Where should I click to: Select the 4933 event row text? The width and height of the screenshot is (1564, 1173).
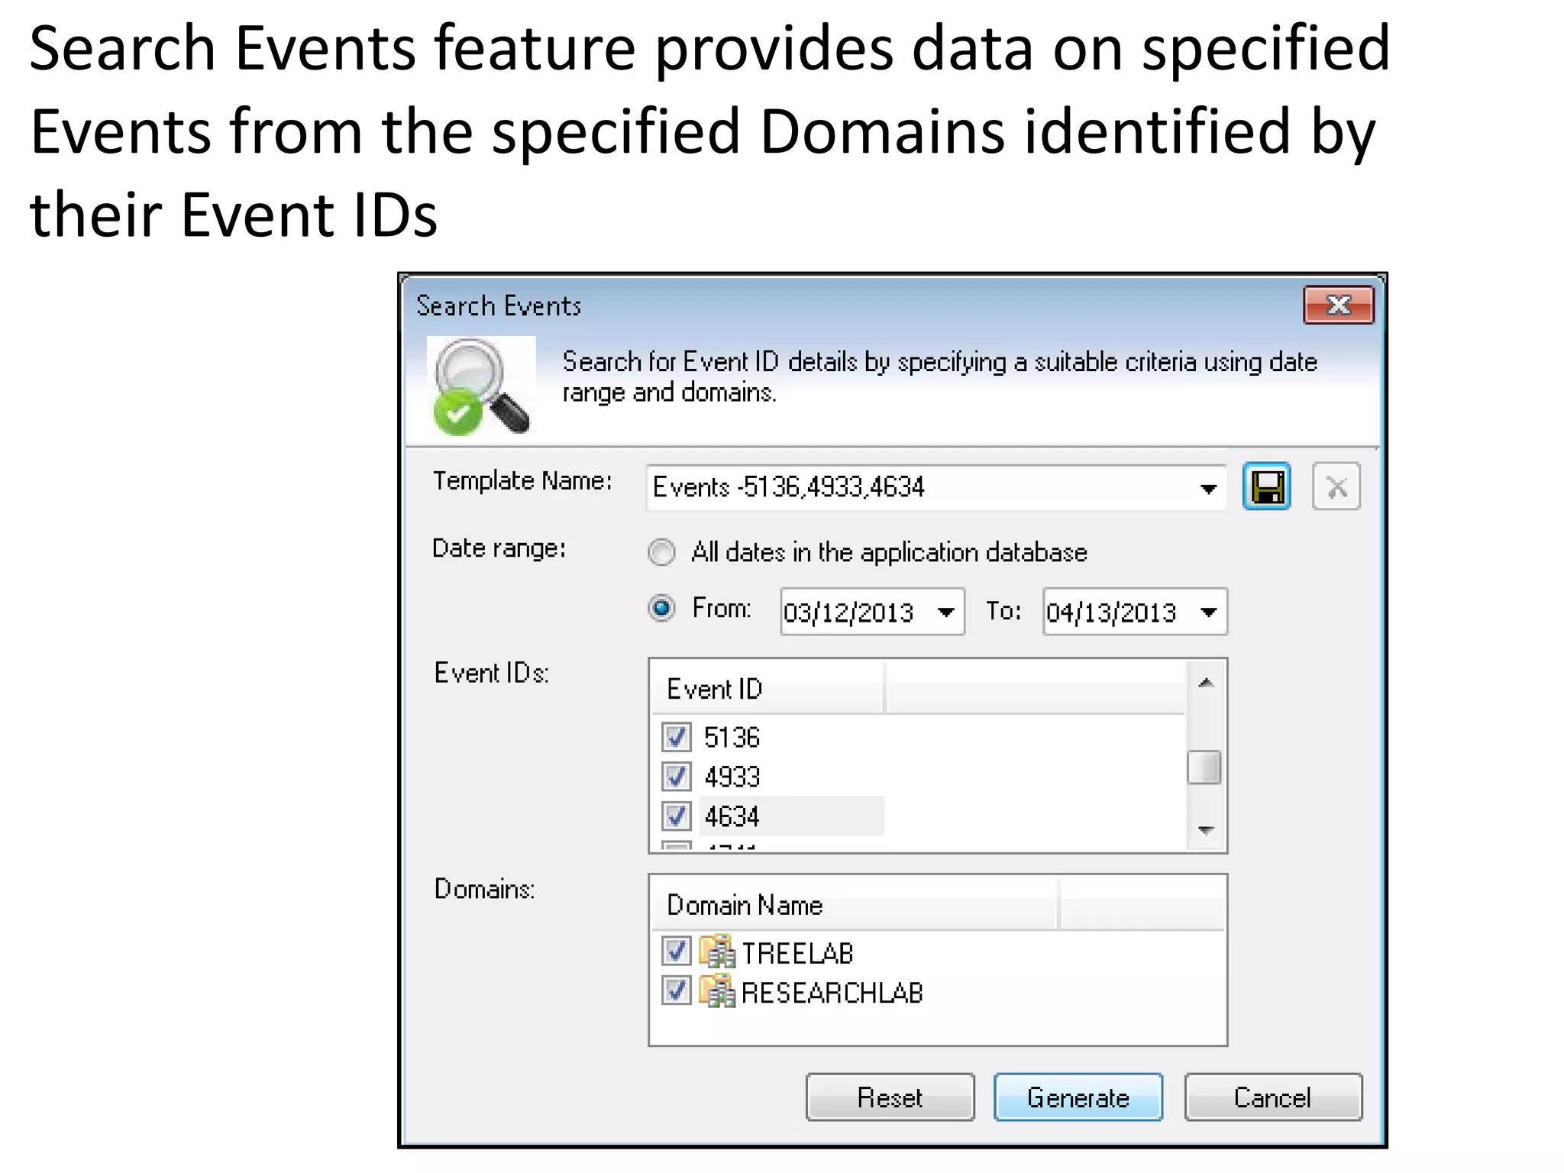click(x=732, y=777)
